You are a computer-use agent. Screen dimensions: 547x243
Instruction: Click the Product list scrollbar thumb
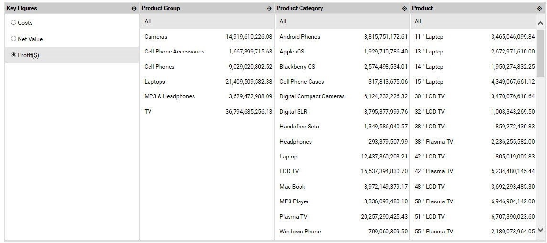click(x=540, y=53)
